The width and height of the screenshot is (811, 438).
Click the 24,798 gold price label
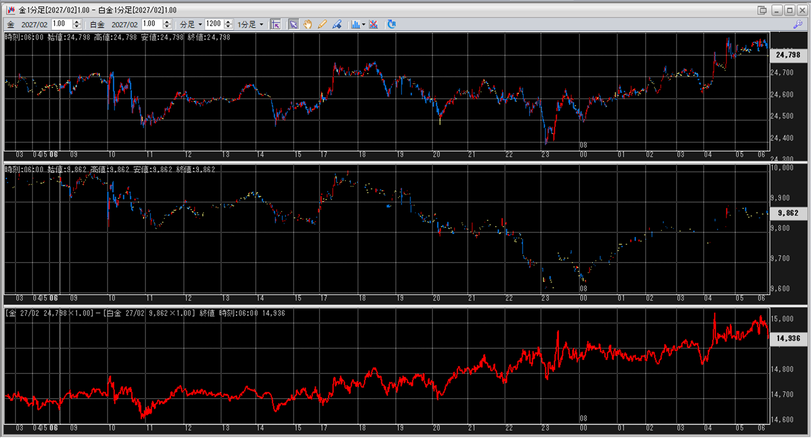click(788, 55)
